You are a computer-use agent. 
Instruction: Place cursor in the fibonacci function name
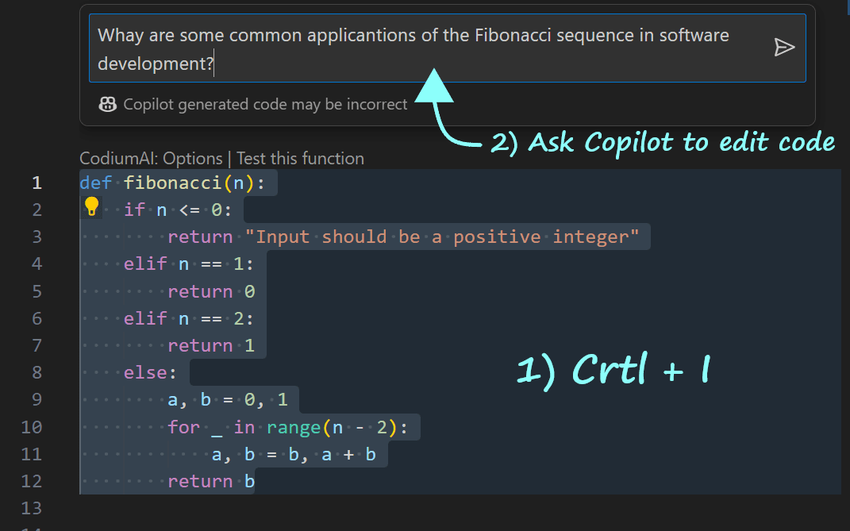coord(176,183)
